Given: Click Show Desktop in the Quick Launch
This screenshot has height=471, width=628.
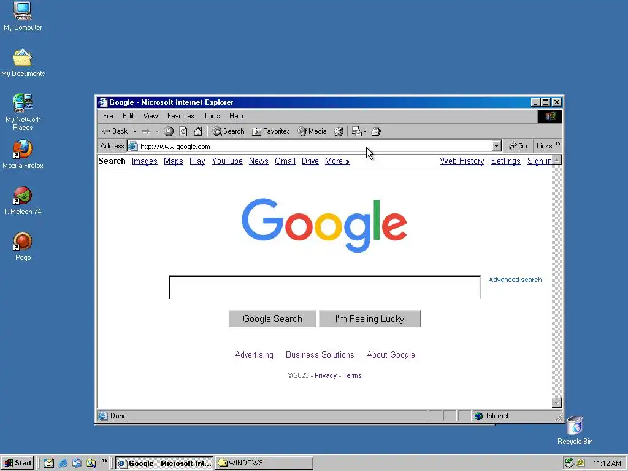Looking at the screenshot, I should click(49, 464).
